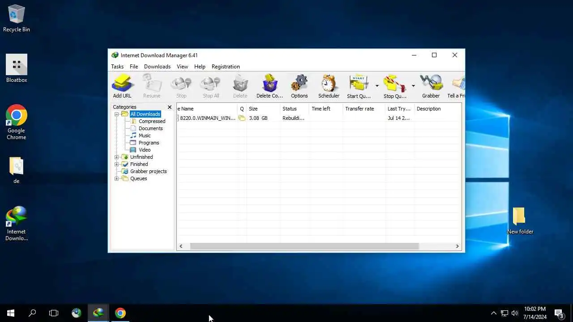Click the Jul 14 last try cell
The width and height of the screenshot is (573, 322).
pos(398,118)
